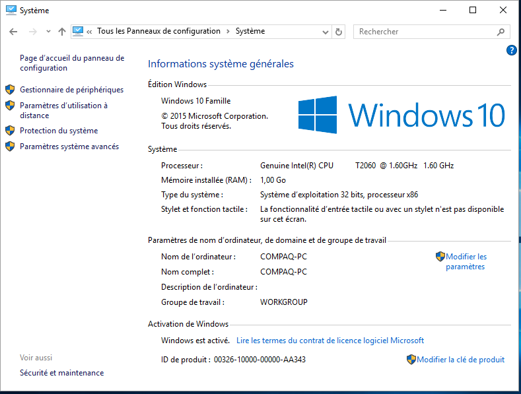
Task: Open the recent locations dropdown chevron
Action: click(x=48, y=32)
